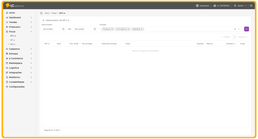258x139 pixels.
Task: Remove the Rejeitada filter tag
Action: tap(142, 29)
